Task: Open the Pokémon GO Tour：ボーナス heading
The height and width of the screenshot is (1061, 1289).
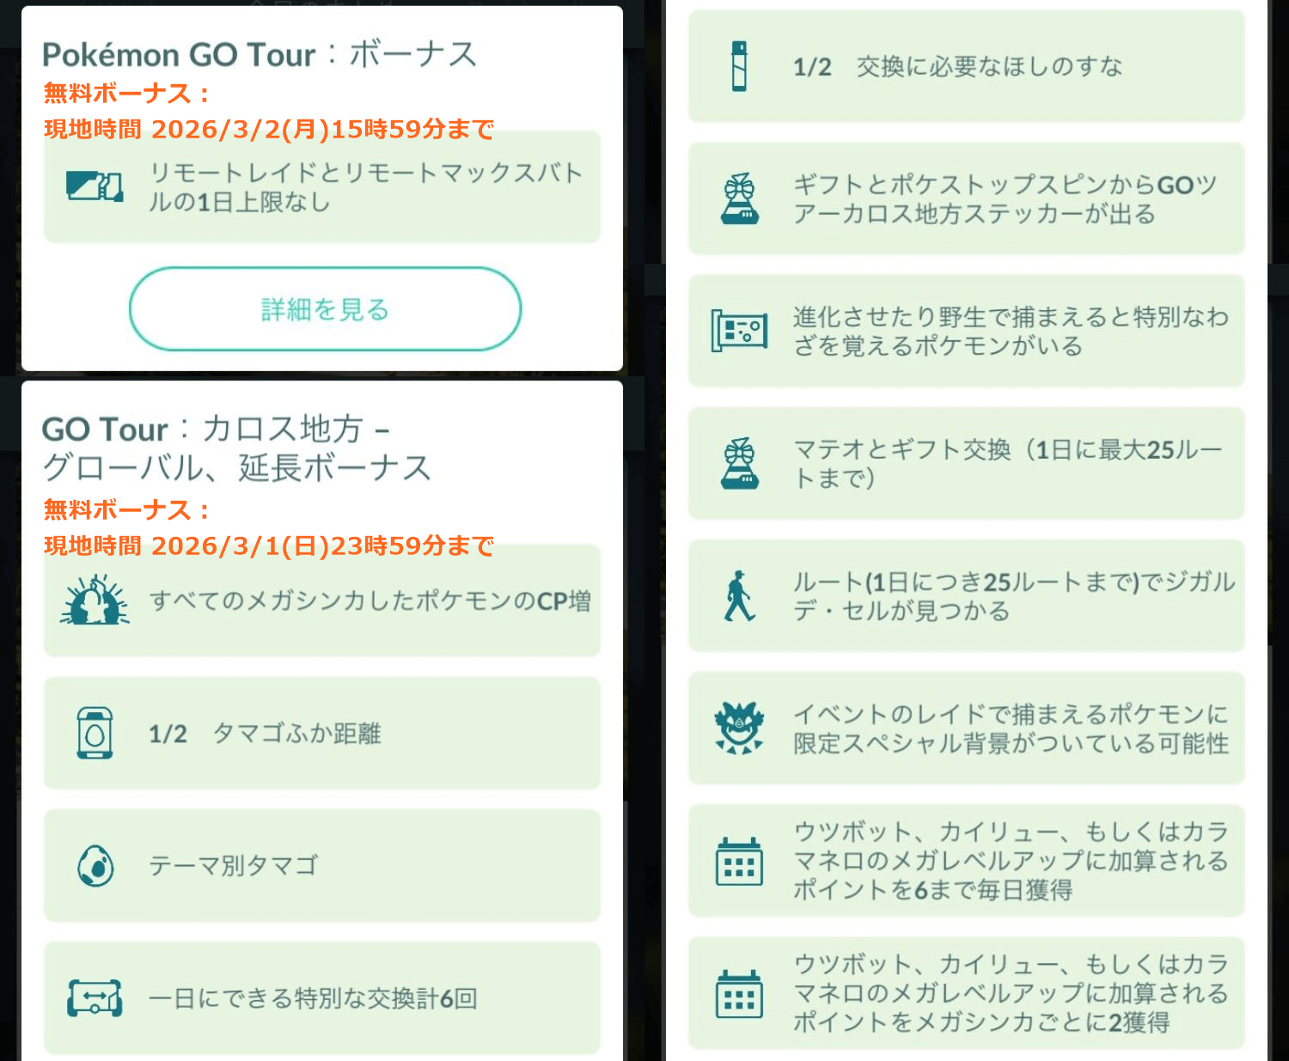Action: click(x=260, y=54)
